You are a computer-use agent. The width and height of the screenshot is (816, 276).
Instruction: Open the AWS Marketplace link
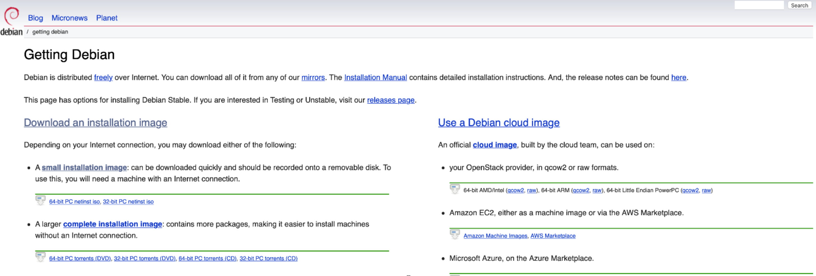(553, 236)
